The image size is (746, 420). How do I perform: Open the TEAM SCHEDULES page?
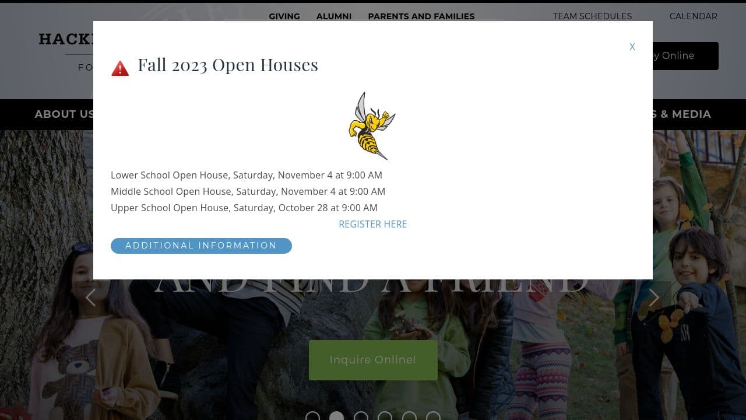[x=592, y=16]
